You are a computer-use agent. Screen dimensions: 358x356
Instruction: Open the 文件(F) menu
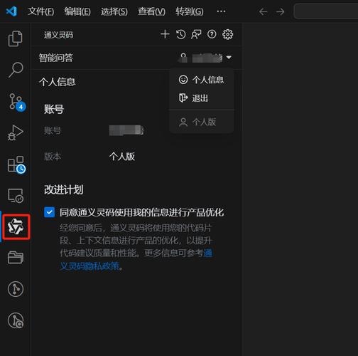41,11
